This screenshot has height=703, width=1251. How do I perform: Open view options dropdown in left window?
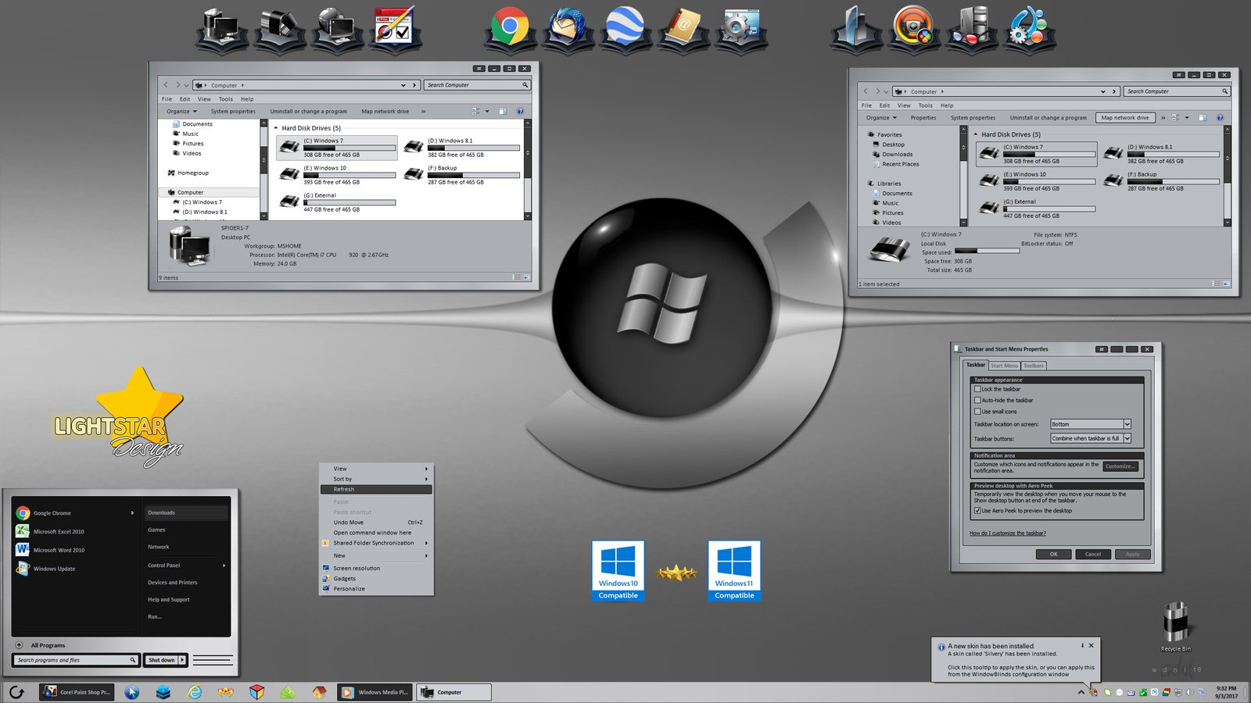[486, 111]
